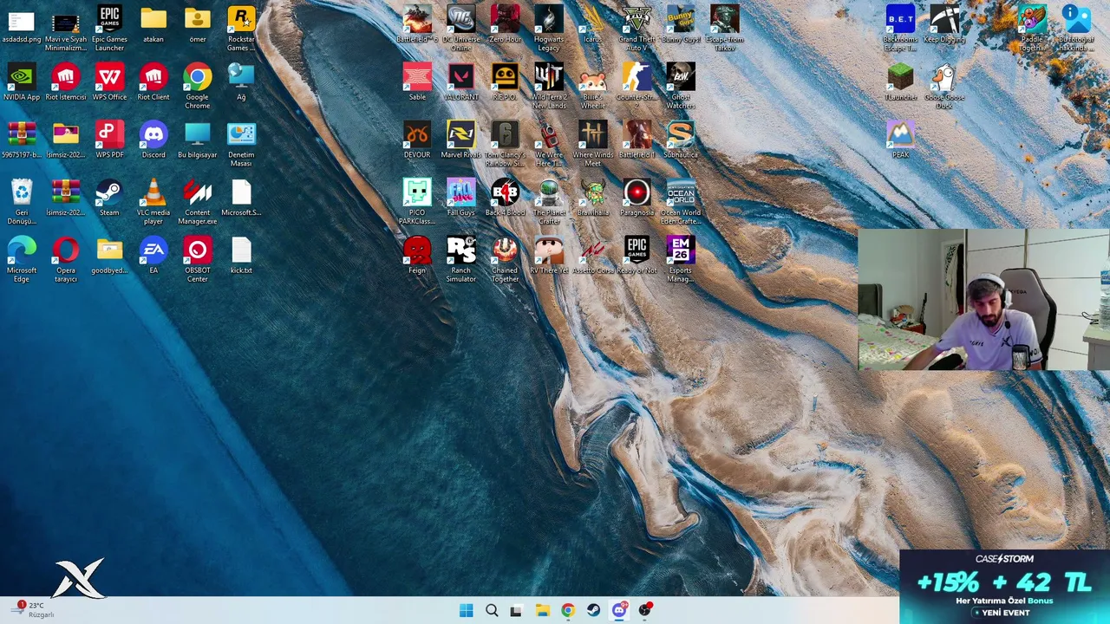
Task: Open WPS Office from the desktop
Action: coord(109,82)
